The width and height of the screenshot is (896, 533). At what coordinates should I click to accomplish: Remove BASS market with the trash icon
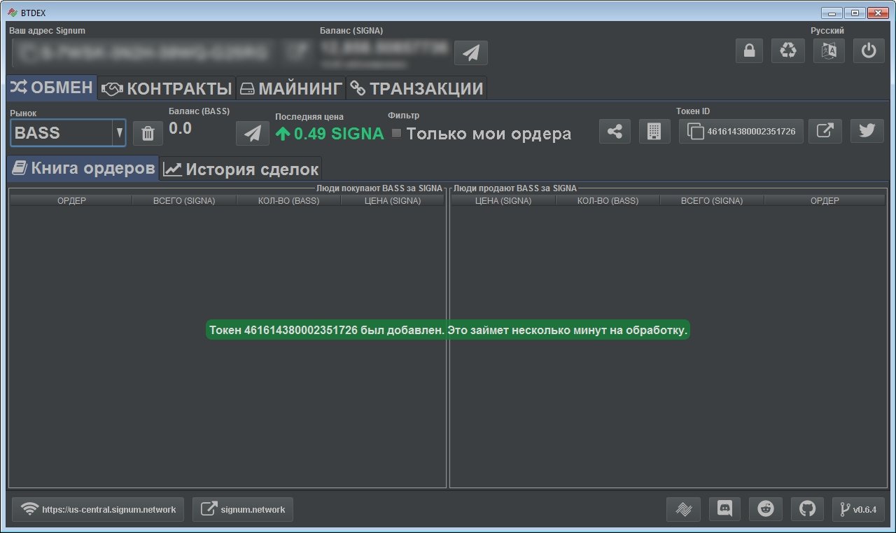coord(148,133)
